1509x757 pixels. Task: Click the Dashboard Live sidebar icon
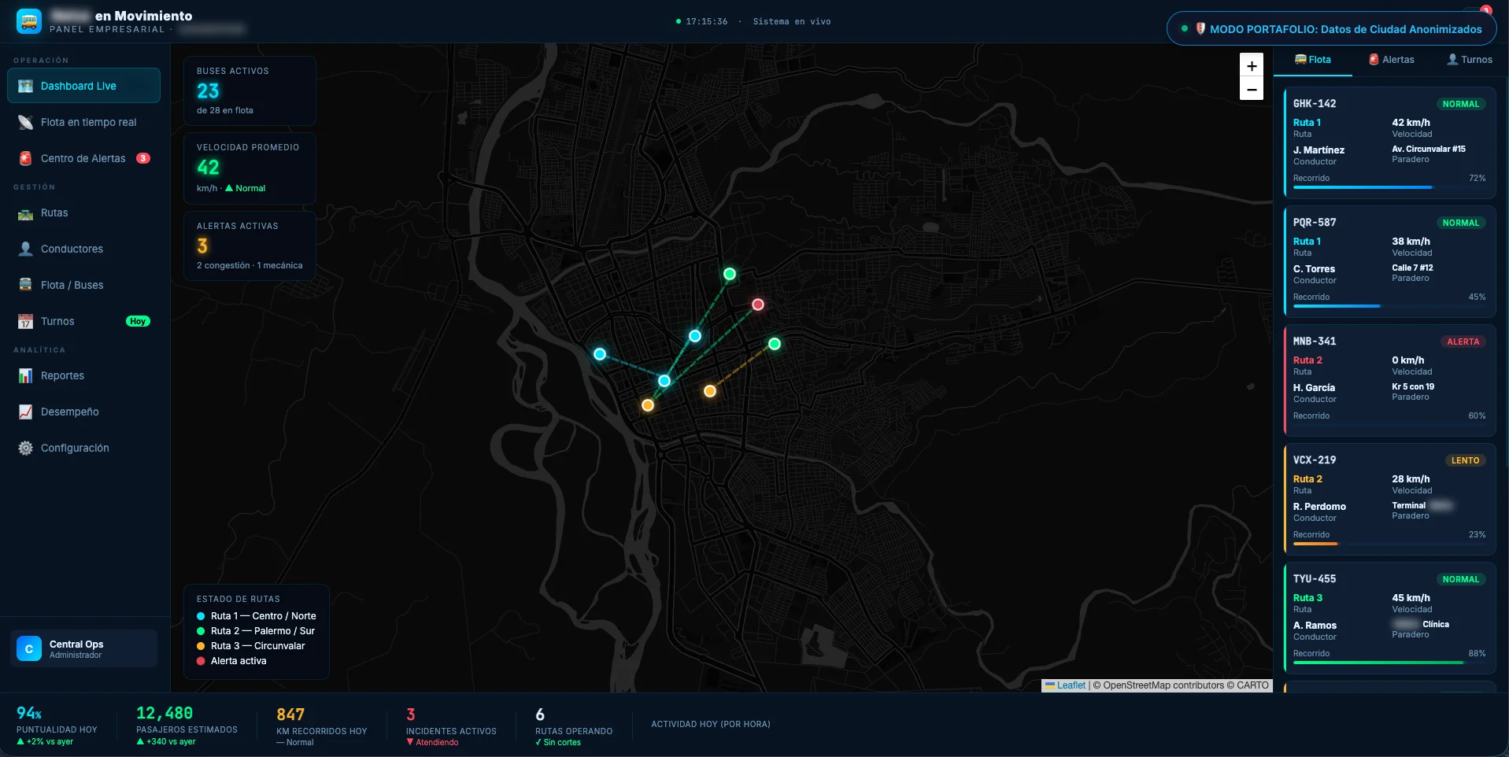[x=25, y=86]
